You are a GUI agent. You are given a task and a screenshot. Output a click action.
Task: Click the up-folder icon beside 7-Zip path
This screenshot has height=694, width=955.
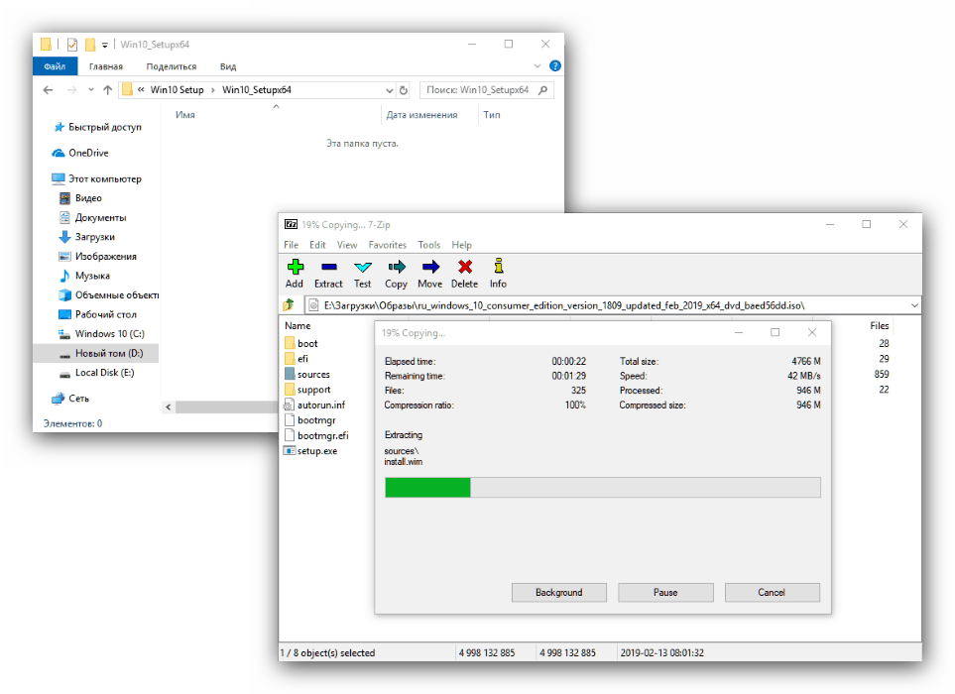(289, 304)
